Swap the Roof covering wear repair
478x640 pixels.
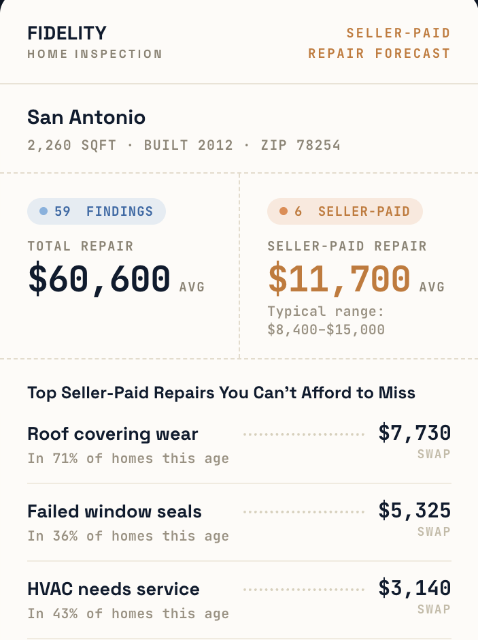click(x=434, y=454)
